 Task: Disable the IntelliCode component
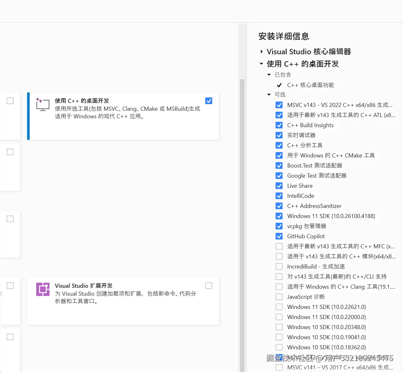(279, 196)
